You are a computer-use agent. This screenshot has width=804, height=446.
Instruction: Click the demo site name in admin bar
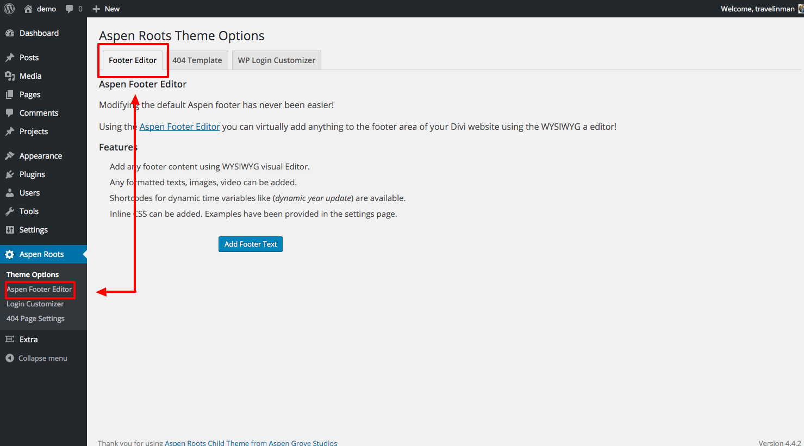point(46,9)
